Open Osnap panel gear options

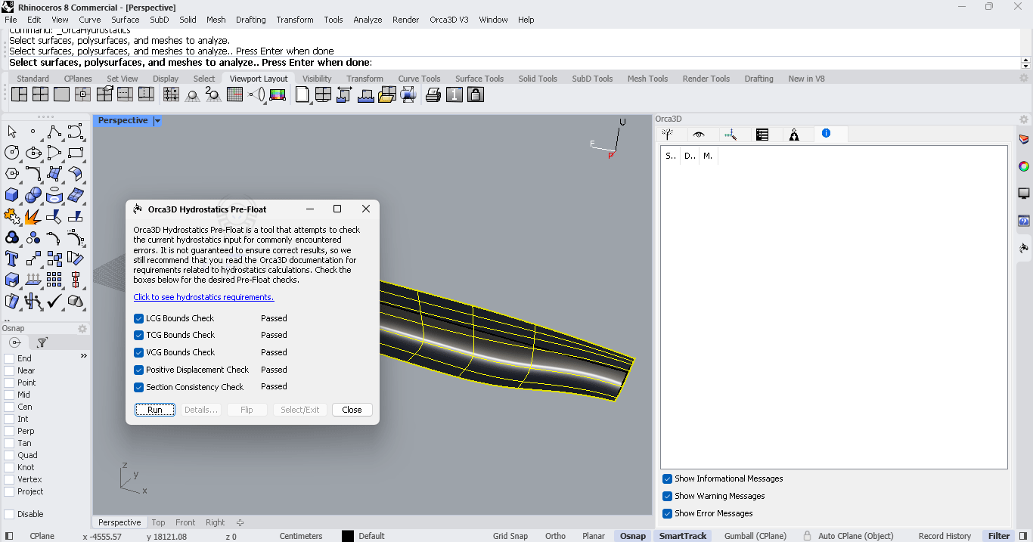tap(82, 329)
